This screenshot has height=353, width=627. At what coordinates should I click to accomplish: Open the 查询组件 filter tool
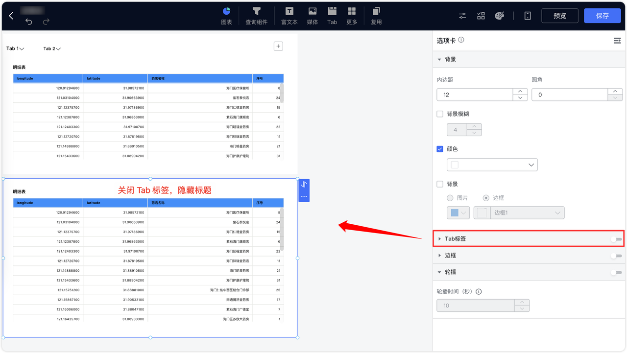[256, 16]
